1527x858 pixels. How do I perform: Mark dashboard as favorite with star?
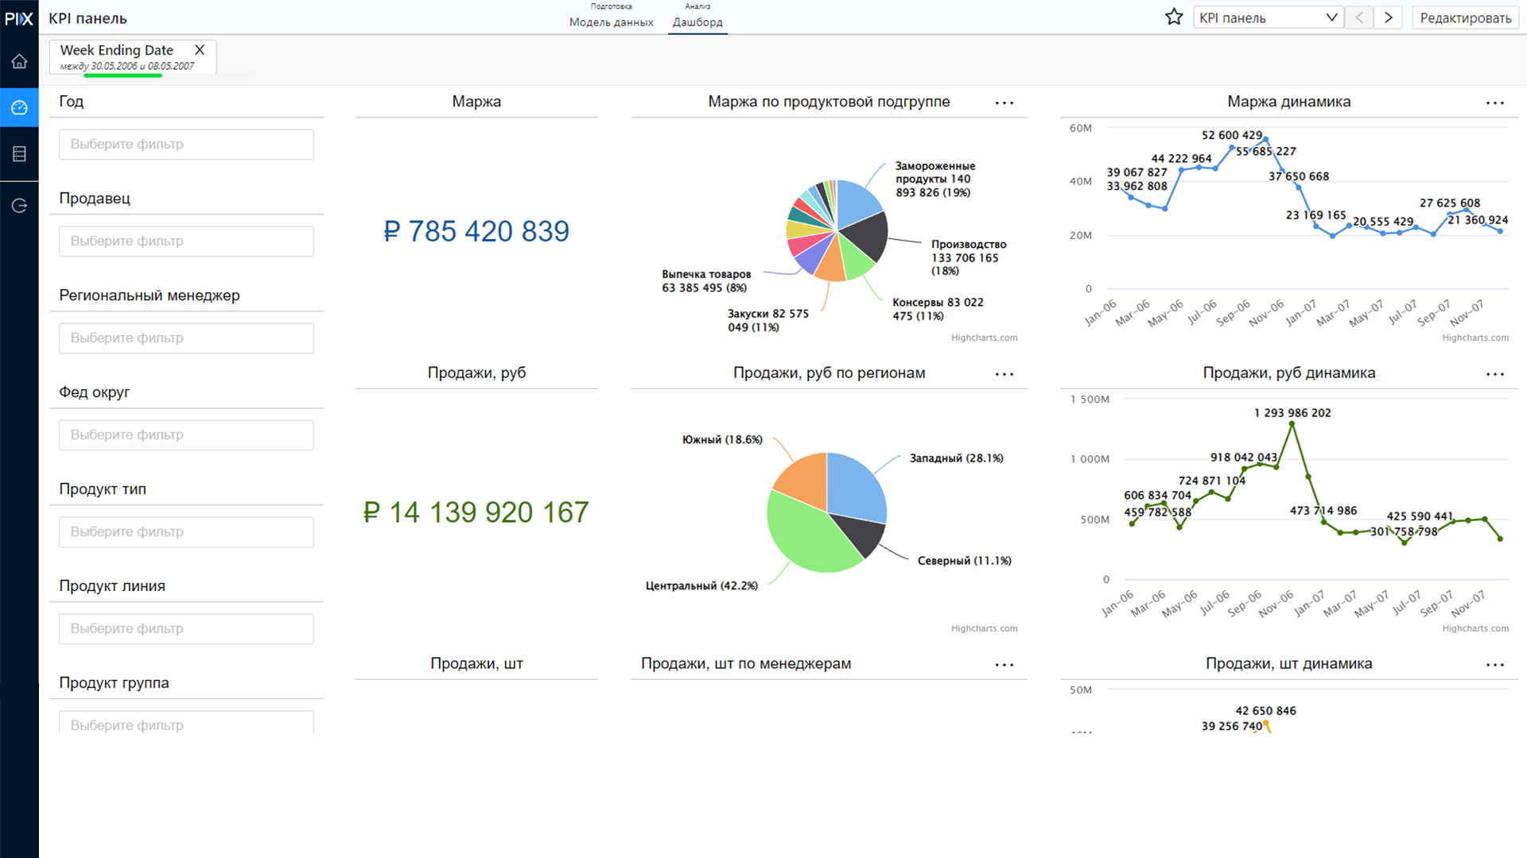tap(1174, 17)
